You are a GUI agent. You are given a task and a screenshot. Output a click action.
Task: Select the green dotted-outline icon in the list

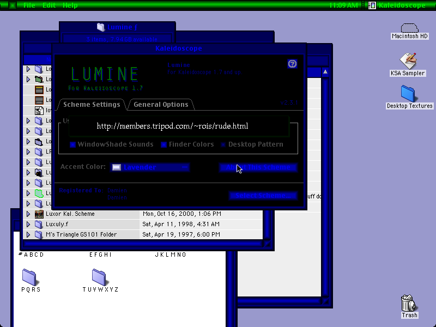(39, 193)
